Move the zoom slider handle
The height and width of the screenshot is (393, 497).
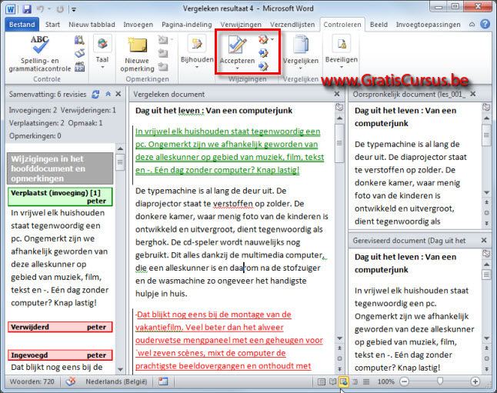point(439,381)
